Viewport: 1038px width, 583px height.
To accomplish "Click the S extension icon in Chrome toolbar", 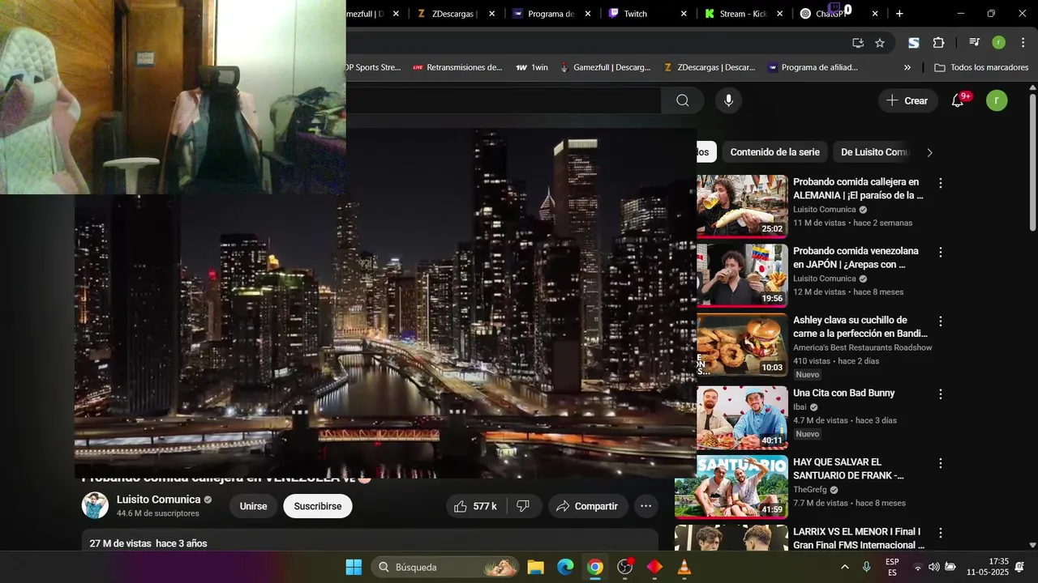I will [914, 43].
